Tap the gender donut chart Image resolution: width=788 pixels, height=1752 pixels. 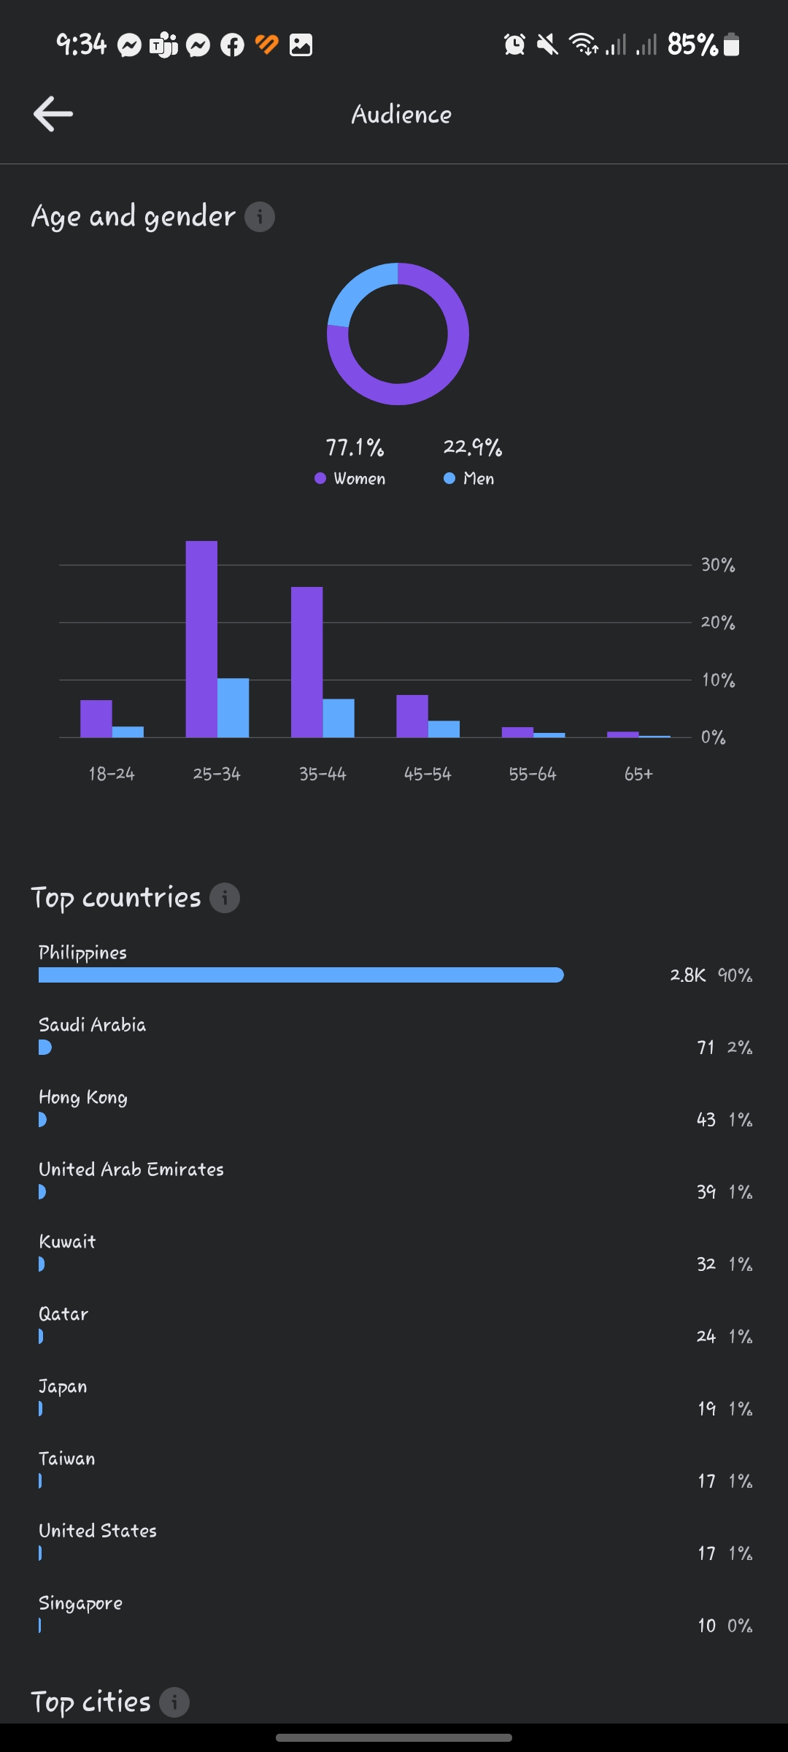click(x=398, y=334)
